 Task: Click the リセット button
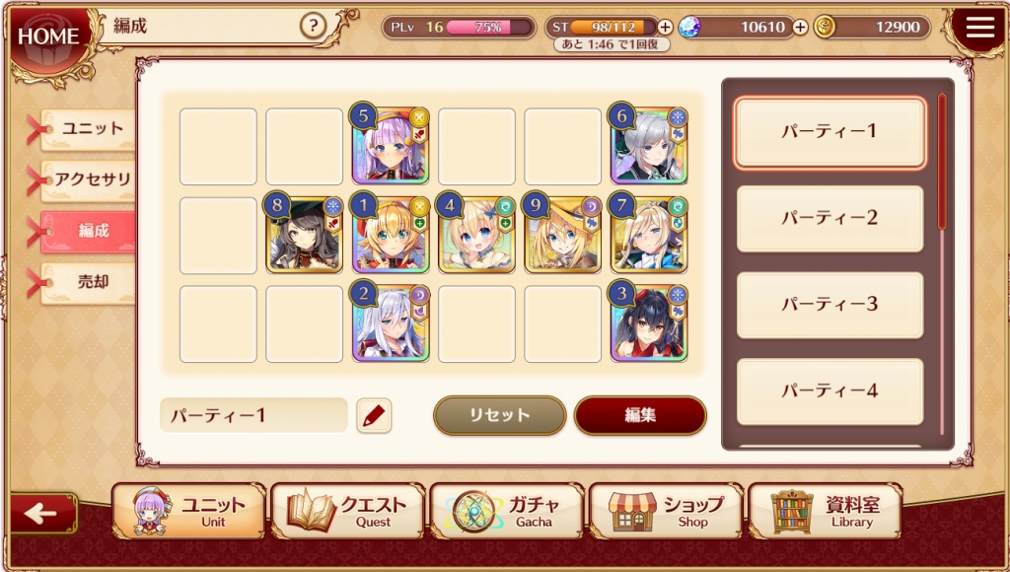pos(499,415)
